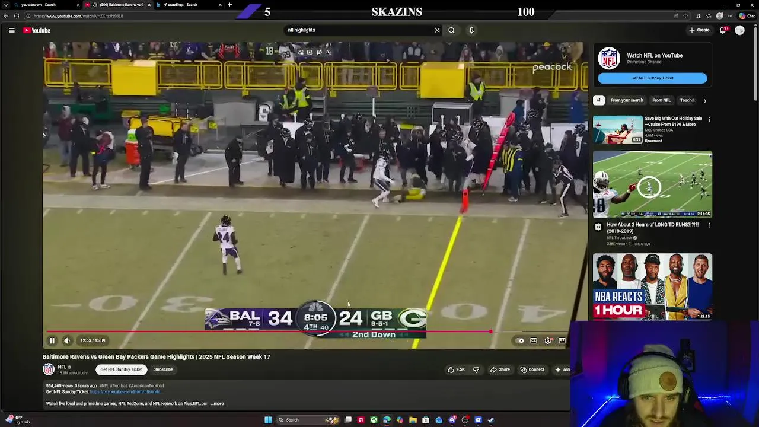Click the Watch NFL on YouTube card logo
759x427 pixels.
609,58
